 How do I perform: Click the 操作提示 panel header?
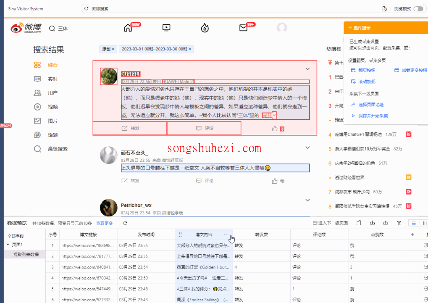(386, 28)
